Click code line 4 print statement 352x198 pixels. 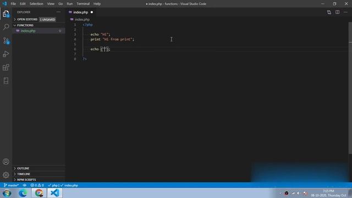point(112,39)
